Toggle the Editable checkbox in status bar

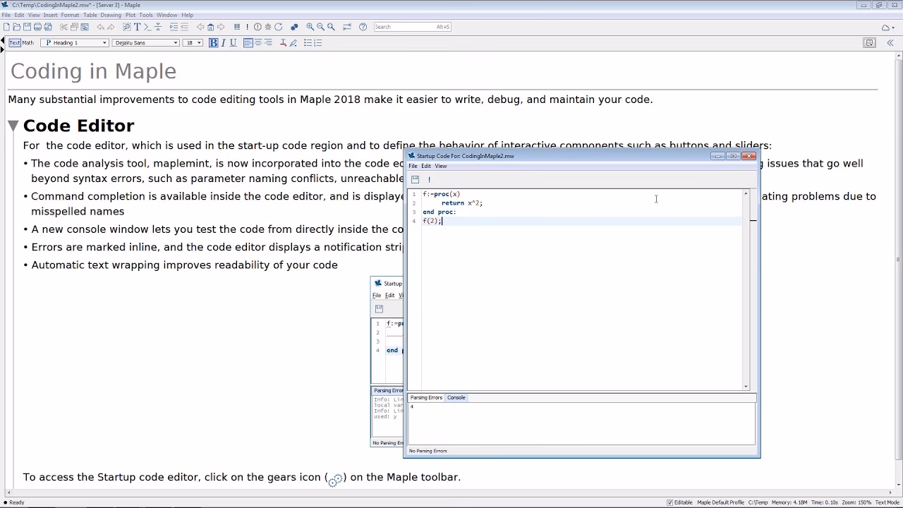click(x=670, y=502)
